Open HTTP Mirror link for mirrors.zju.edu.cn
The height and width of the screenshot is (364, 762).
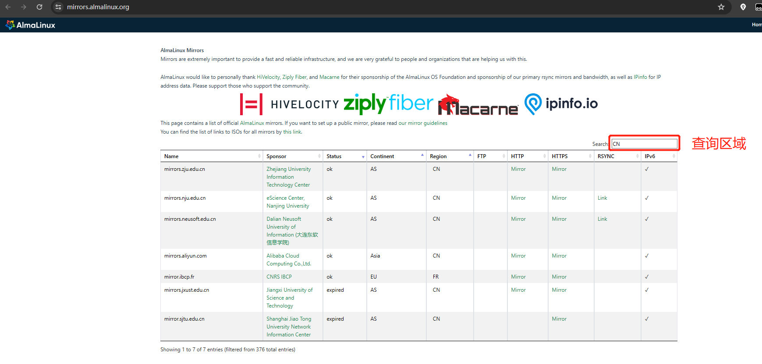pyautogui.click(x=518, y=169)
